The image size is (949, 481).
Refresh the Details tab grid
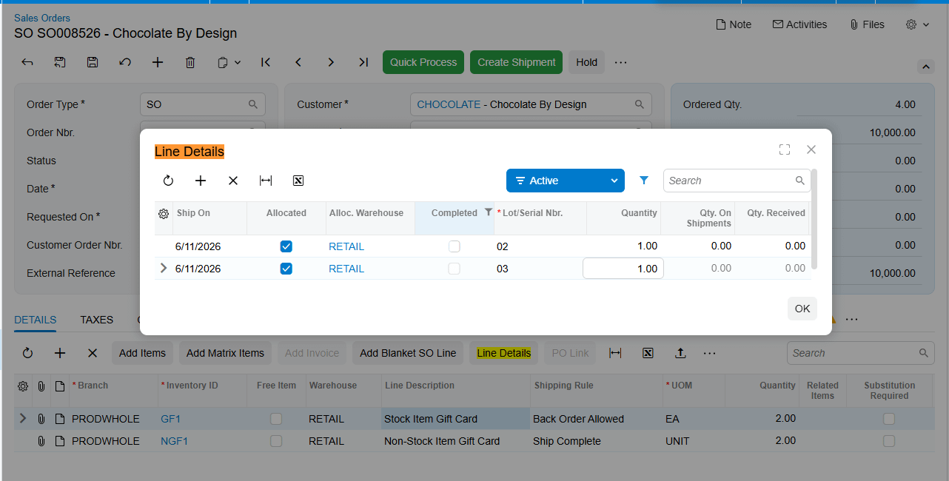coord(27,353)
